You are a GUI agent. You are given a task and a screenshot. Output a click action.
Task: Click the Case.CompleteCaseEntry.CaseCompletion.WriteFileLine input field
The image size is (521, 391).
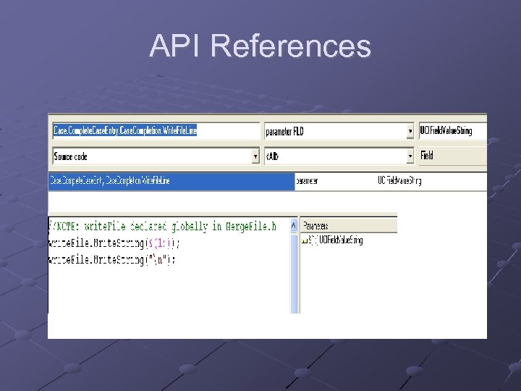[x=156, y=130]
